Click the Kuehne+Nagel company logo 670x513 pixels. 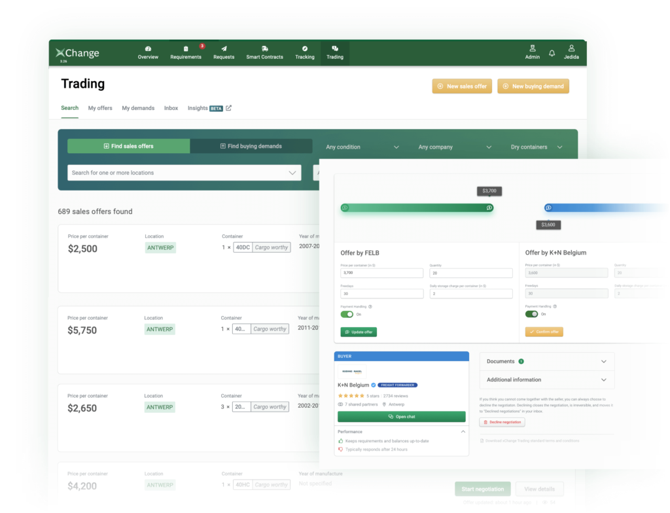tap(352, 372)
